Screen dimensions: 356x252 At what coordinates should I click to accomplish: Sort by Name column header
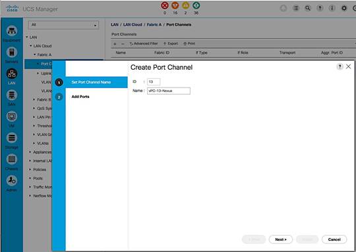point(121,53)
